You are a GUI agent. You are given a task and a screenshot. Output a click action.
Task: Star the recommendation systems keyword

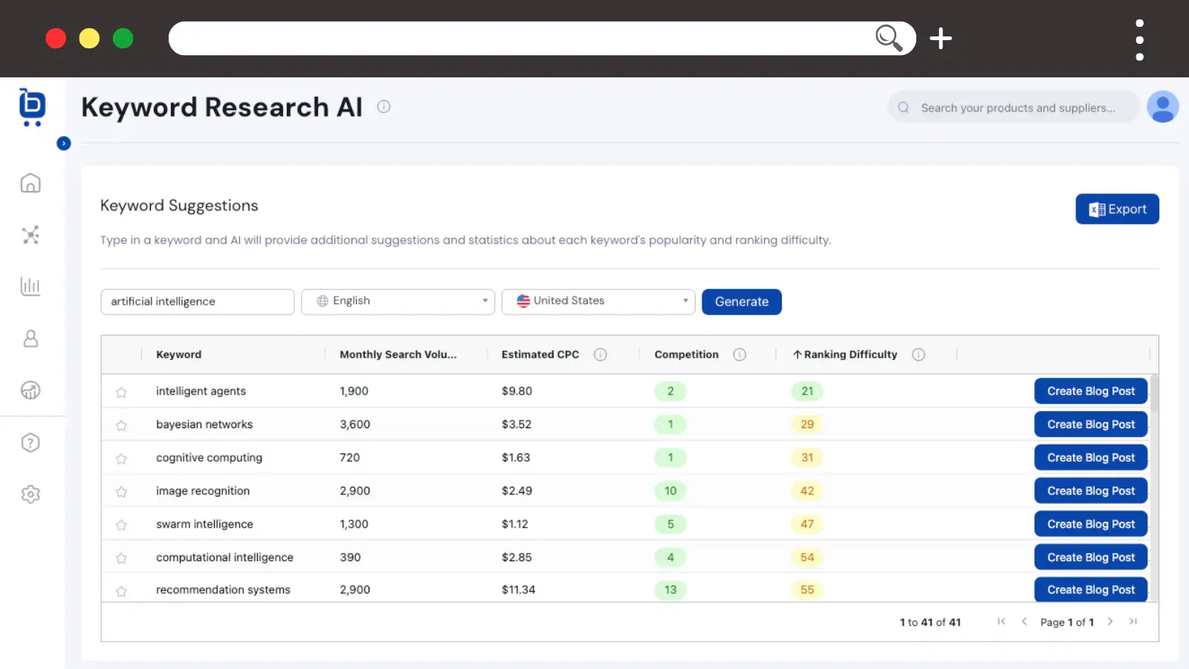(x=121, y=592)
